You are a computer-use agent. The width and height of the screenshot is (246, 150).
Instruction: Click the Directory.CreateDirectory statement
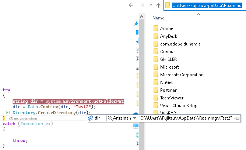point(52,113)
